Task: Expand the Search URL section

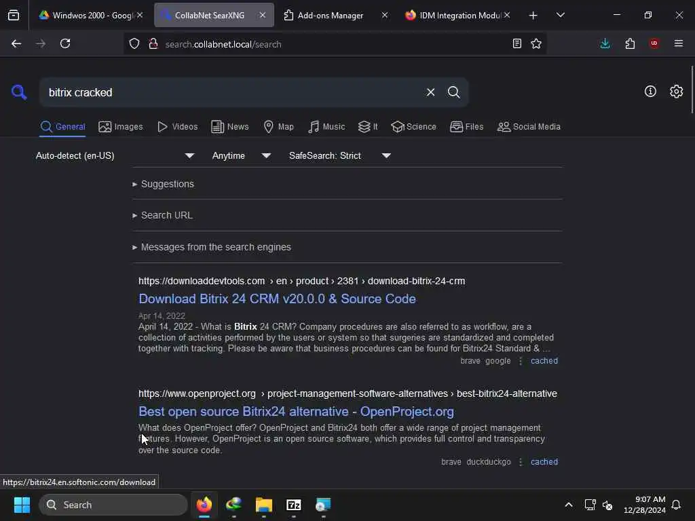Action: (x=162, y=215)
